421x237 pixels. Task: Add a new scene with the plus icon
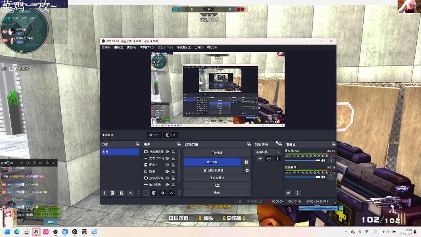(104, 193)
